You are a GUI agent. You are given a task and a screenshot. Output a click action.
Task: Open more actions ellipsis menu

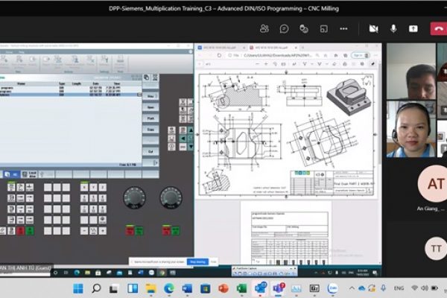tap(343, 28)
